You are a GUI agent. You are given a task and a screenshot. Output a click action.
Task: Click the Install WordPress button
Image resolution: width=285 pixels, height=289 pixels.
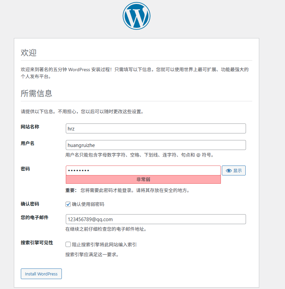tap(41, 274)
